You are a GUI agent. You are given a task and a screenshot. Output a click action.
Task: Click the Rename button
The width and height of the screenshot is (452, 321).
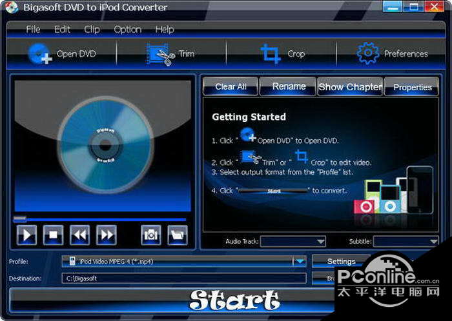[x=288, y=86]
